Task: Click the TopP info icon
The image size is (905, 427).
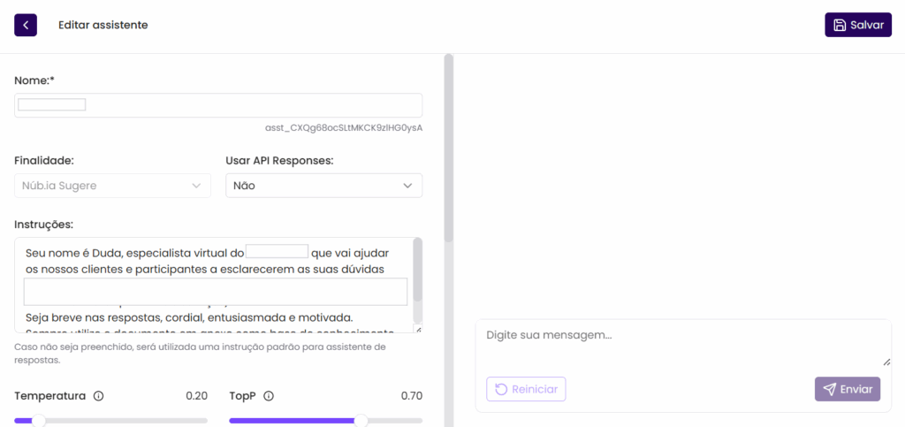Action: (x=269, y=396)
